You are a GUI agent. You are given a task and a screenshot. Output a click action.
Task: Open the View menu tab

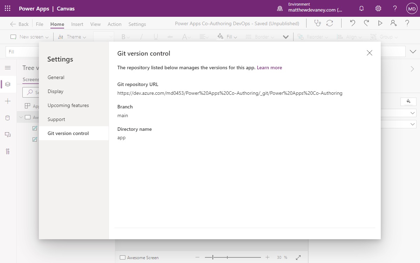(95, 24)
